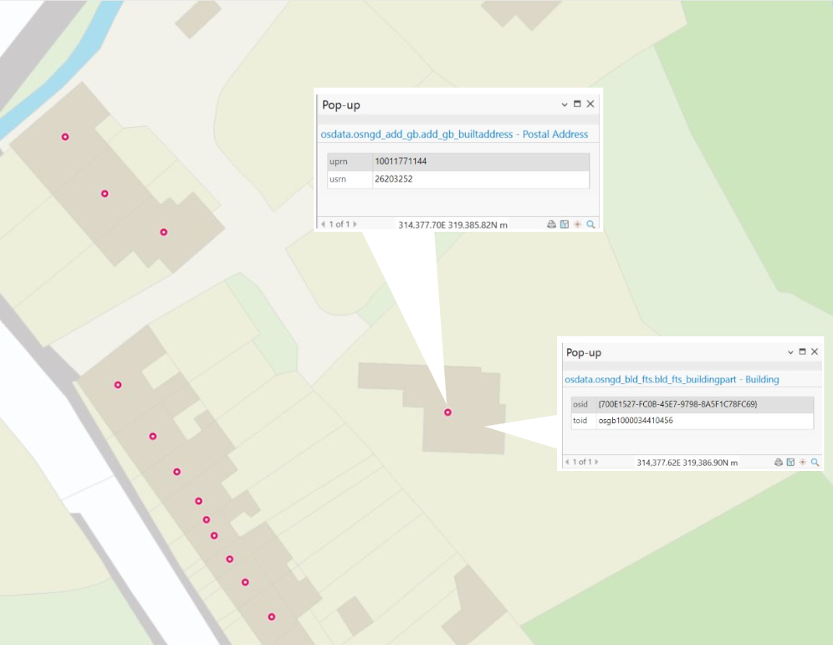833x645 pixels.
Task: Open the Postal Address pop-up options chevron
Action: pyautogui.click(x=565, y=105)
